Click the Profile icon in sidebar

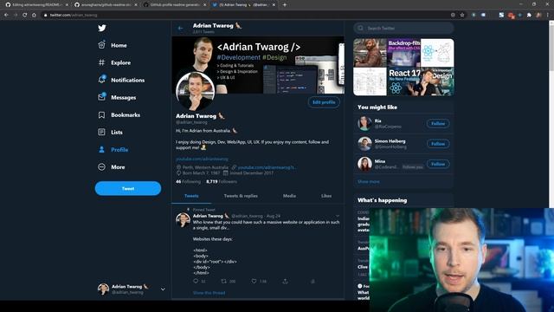coord(102,150)
